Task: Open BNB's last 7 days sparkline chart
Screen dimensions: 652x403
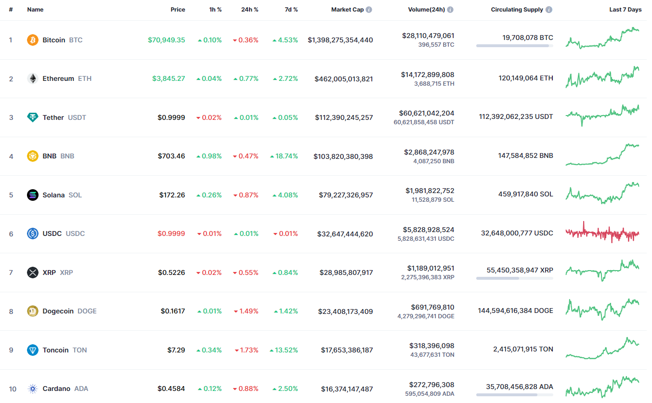Action: point(602,155)
